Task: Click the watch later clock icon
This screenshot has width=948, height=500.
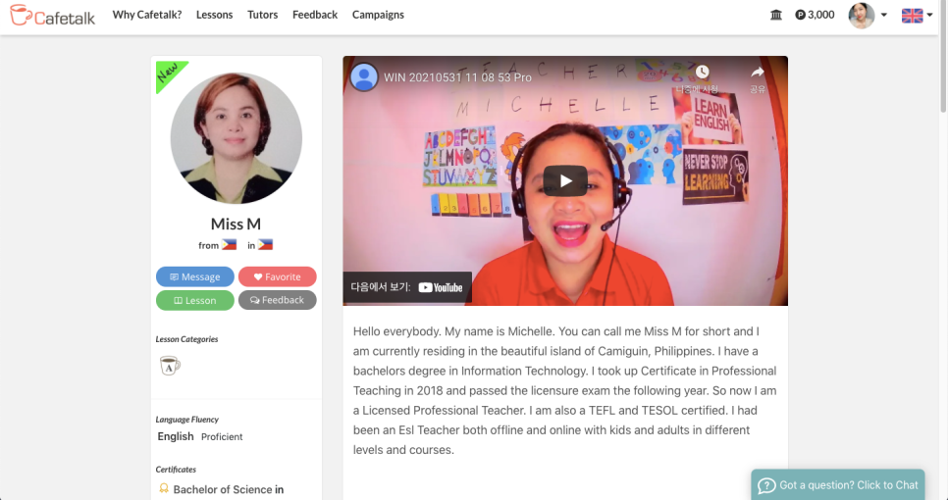Action: point(702,73)
